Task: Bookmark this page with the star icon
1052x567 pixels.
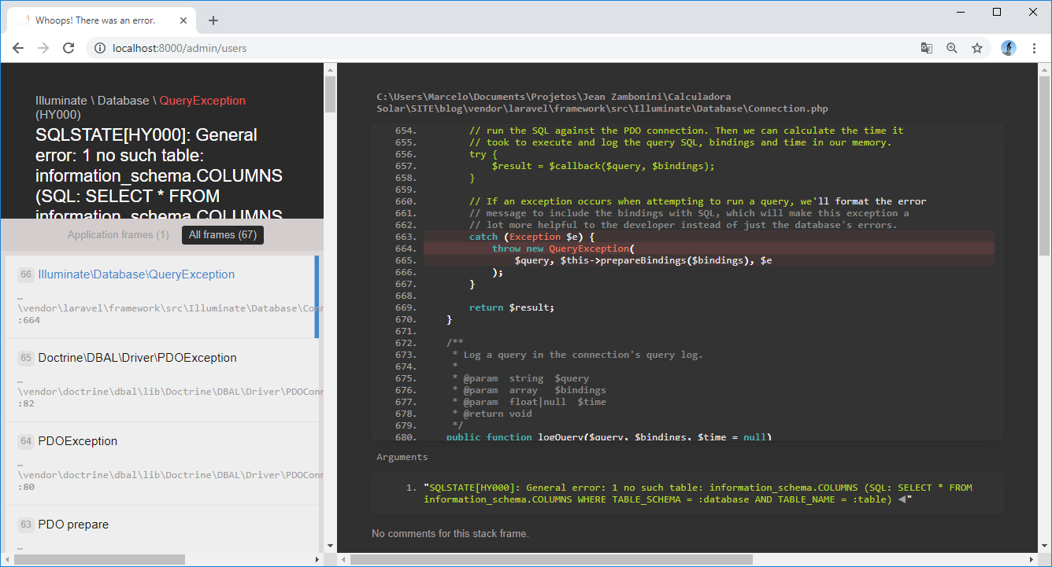Action: pos(977,48)
